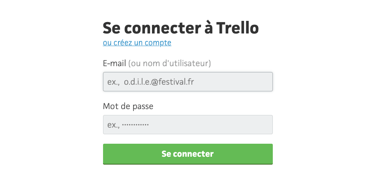Focus the E-mail input field
The height and width of the screenshot is (189, 379).
point(188,82)
